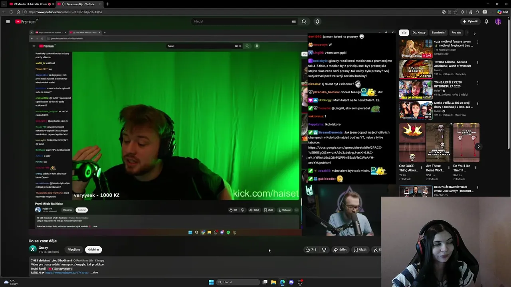Open File Explorer from taskbar

click(x=273, y=282)
